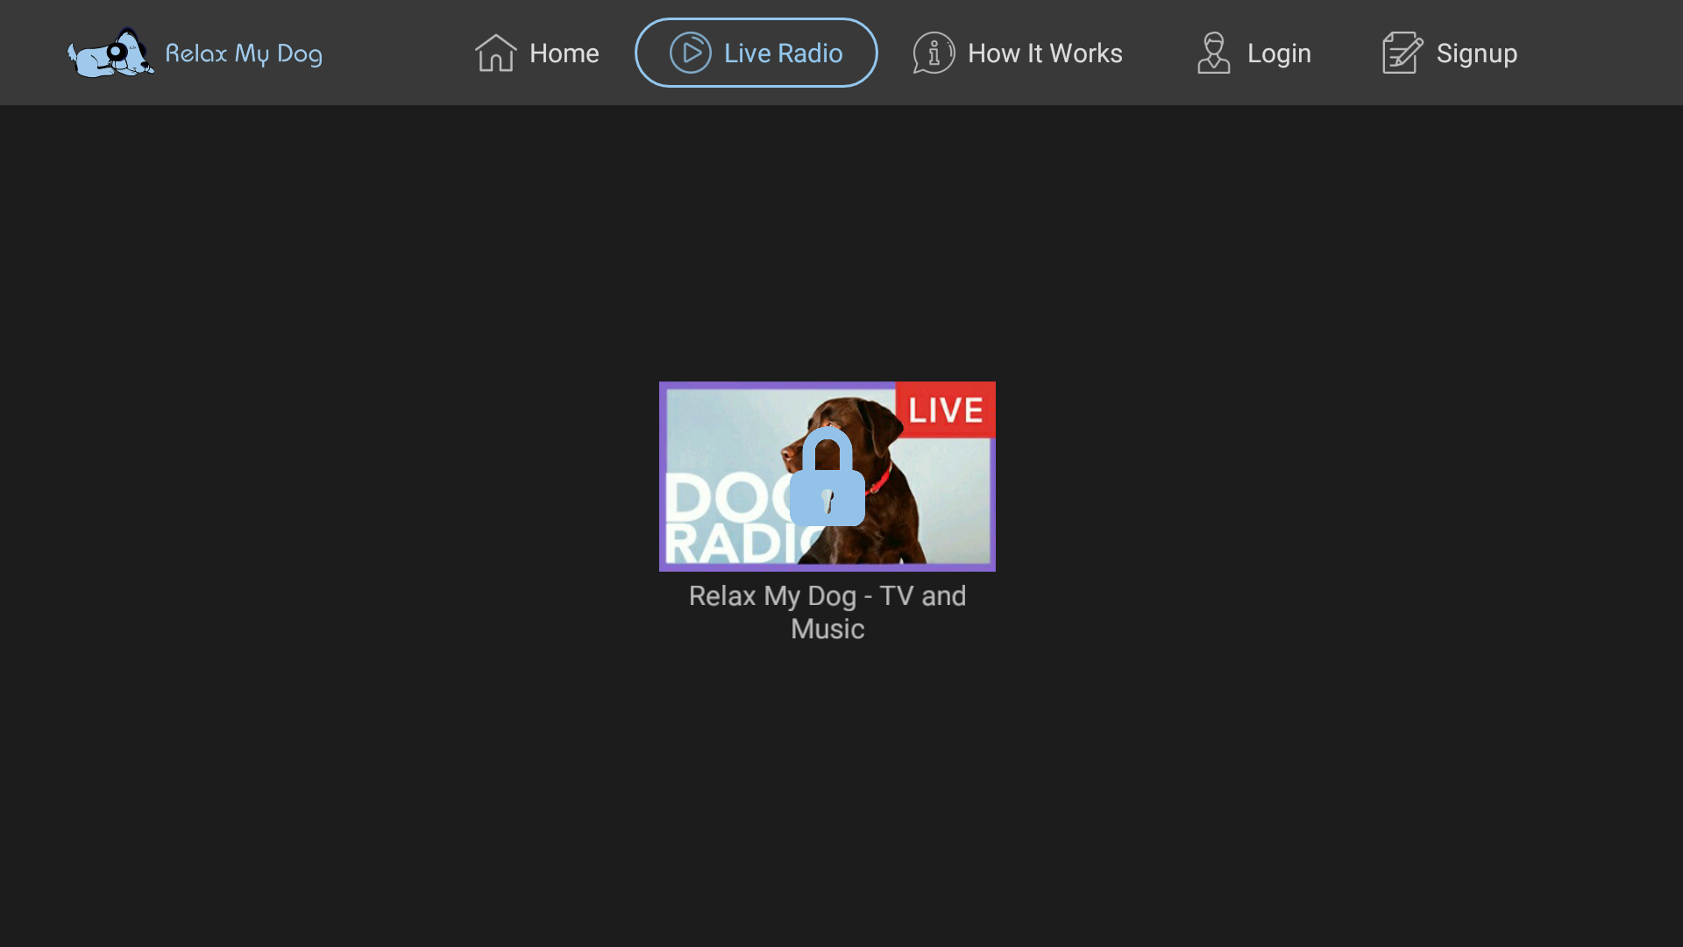Click the How It Works info icon

[933, 53]
